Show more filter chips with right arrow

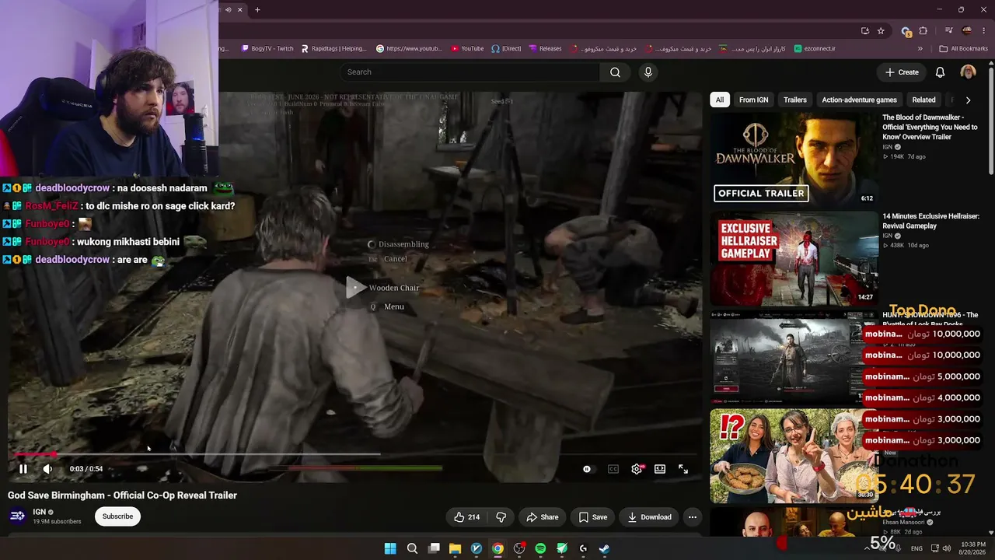[x=968, y=100]
